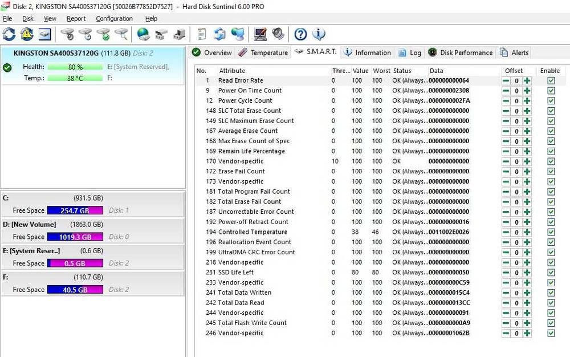
Task: Click offset value field for Power-off Retract Count
Action: coord(516,222)
